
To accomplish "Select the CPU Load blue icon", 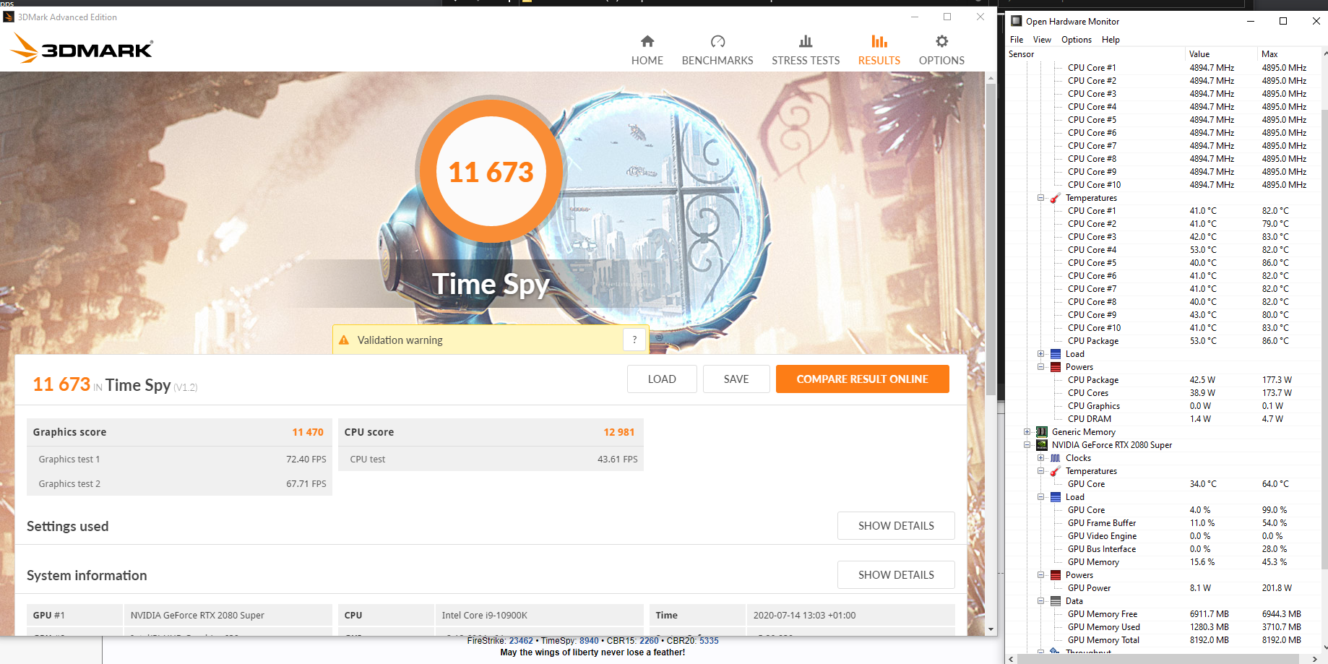I will [x=1056, y=354].
